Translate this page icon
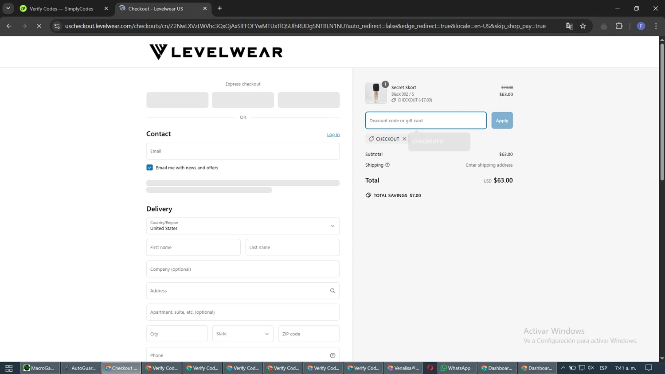The image size is (665, 374). (x=570, y=26)
